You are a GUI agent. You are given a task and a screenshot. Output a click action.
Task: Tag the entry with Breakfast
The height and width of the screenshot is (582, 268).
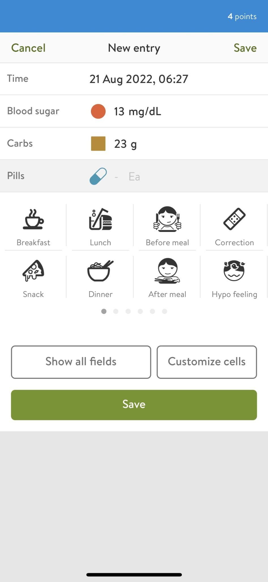coord(33,225)
